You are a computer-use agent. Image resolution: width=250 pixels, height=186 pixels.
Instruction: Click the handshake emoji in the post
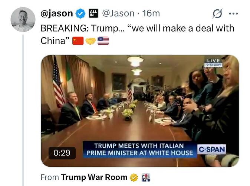[x=91, y=41]
